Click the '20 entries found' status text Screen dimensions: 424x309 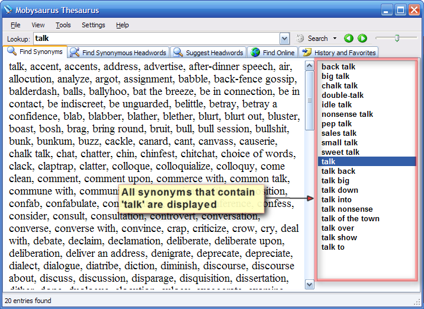(x=28, y=301)
